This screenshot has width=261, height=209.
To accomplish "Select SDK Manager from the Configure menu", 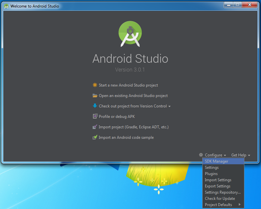I will pos(216,161).
